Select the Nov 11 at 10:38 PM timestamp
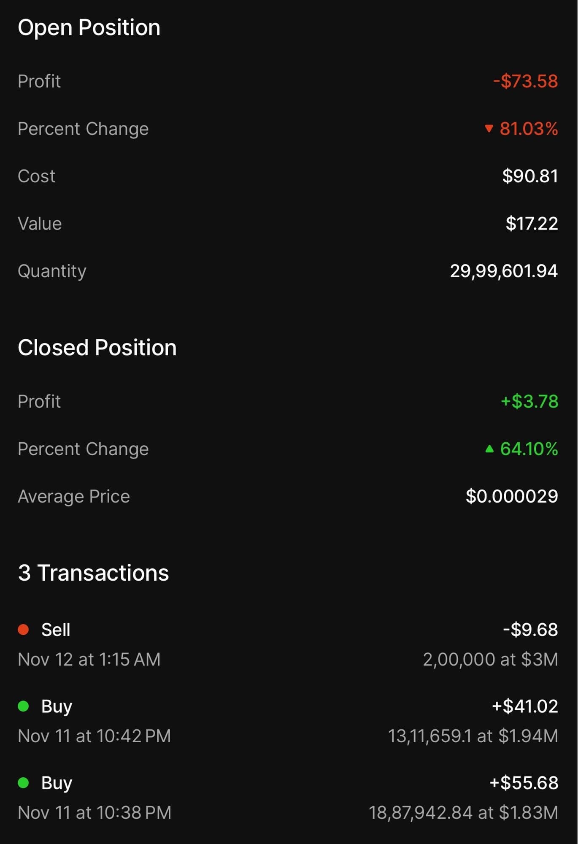Image resolution: width=578 pixels, height=844 pixels. (95, 812)
